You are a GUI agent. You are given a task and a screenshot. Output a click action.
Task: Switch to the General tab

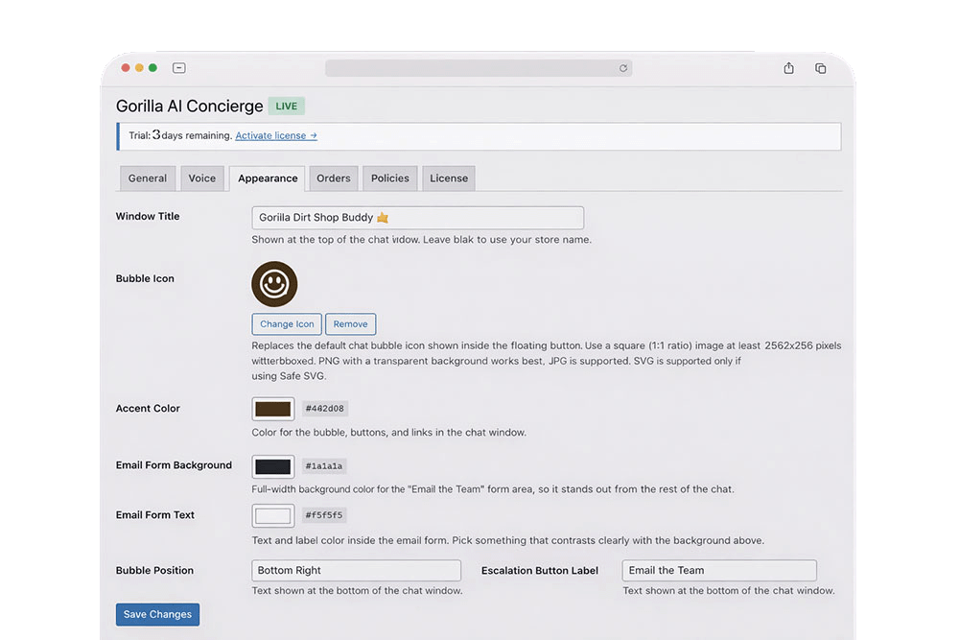148,178
